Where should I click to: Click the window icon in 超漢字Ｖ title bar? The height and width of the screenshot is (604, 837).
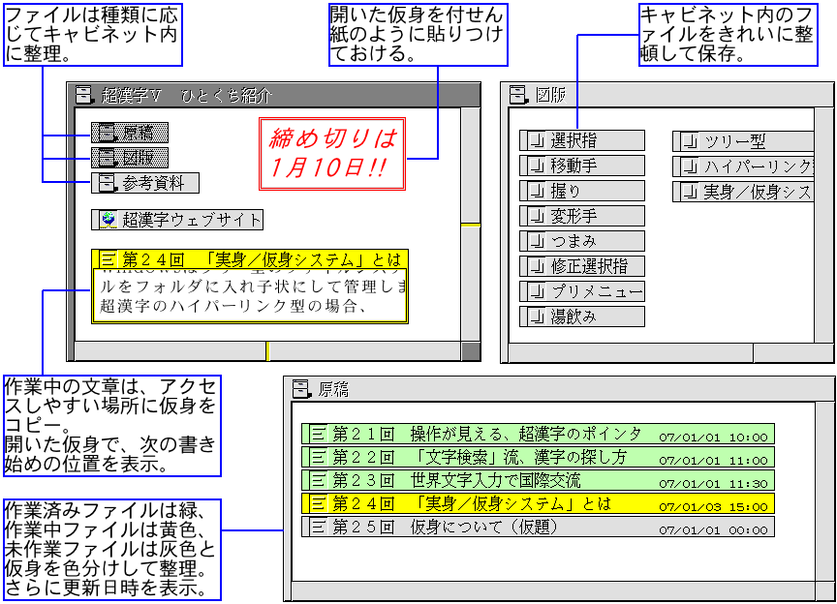(x=85, y=95)
